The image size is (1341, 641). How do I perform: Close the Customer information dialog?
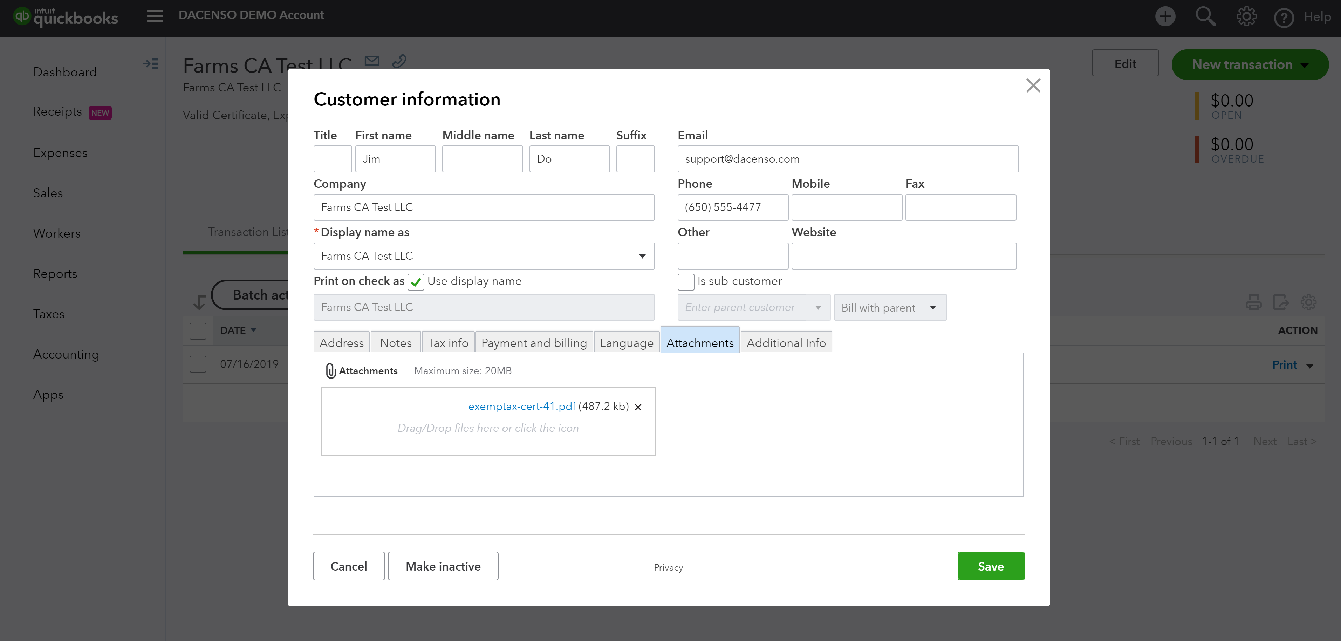pyautogui.click(x=1033, y=86)
